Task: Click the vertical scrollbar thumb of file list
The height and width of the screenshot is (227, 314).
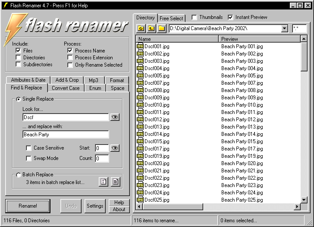Action: click(x=304, y=57)
